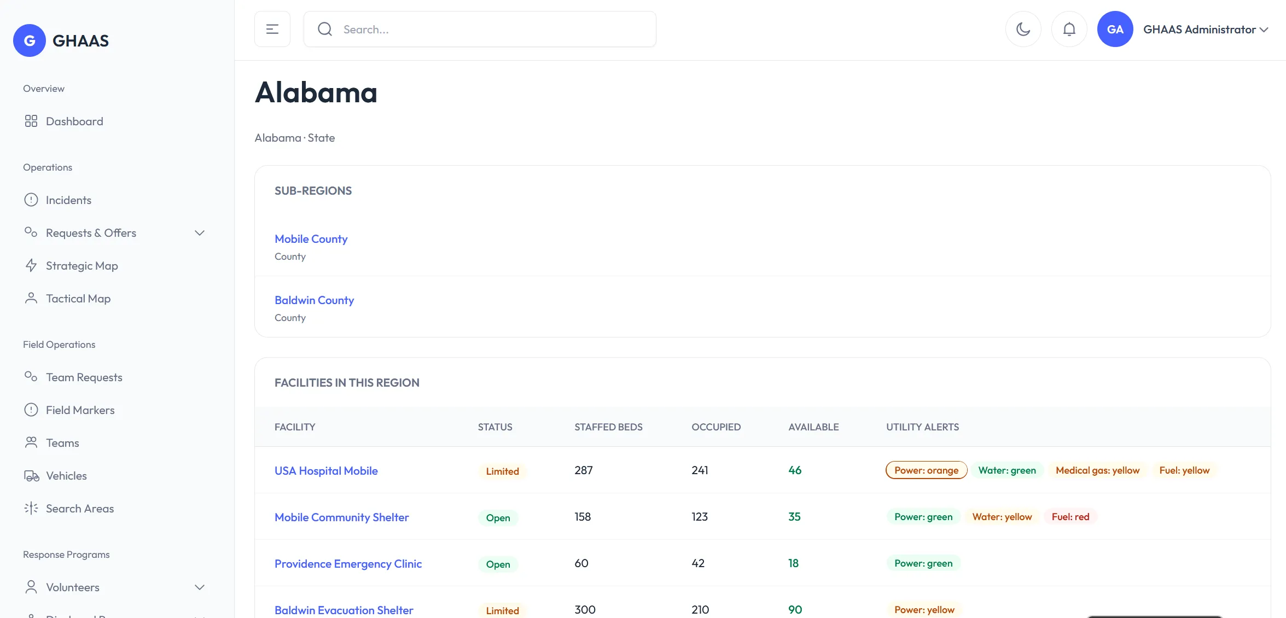Image resolution: width=1286 pixels, height=618 pixels.
Task: Click the Water: yellow alert badge
Action: pos(1002,517)
